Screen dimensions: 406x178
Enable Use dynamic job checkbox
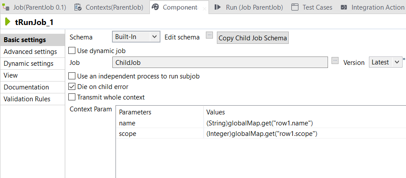coord(72,51)
